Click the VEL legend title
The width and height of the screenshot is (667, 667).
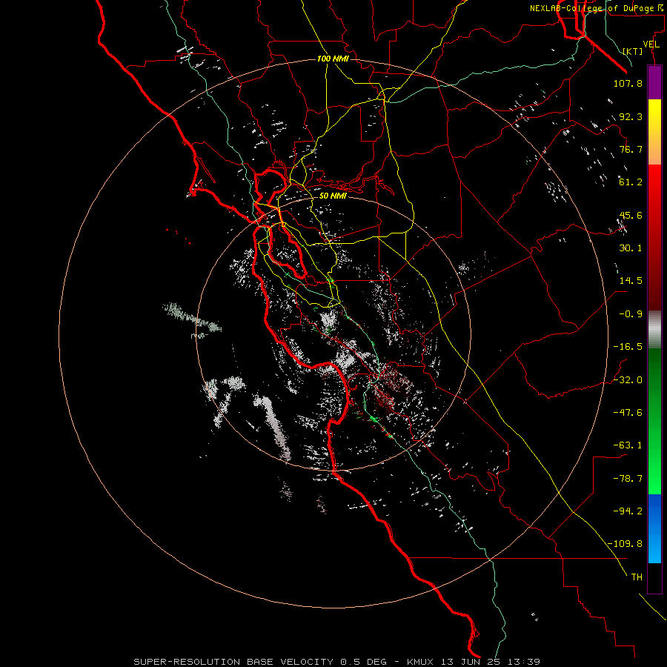(651, 44)
